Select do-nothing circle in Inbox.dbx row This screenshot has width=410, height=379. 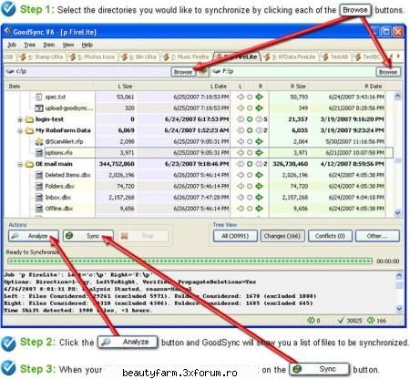(x=250, y=198)
